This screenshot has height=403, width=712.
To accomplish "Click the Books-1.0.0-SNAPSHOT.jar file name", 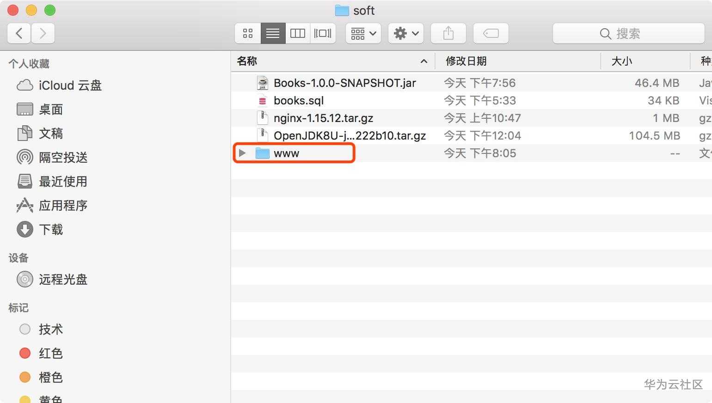I will click(345, 83).
